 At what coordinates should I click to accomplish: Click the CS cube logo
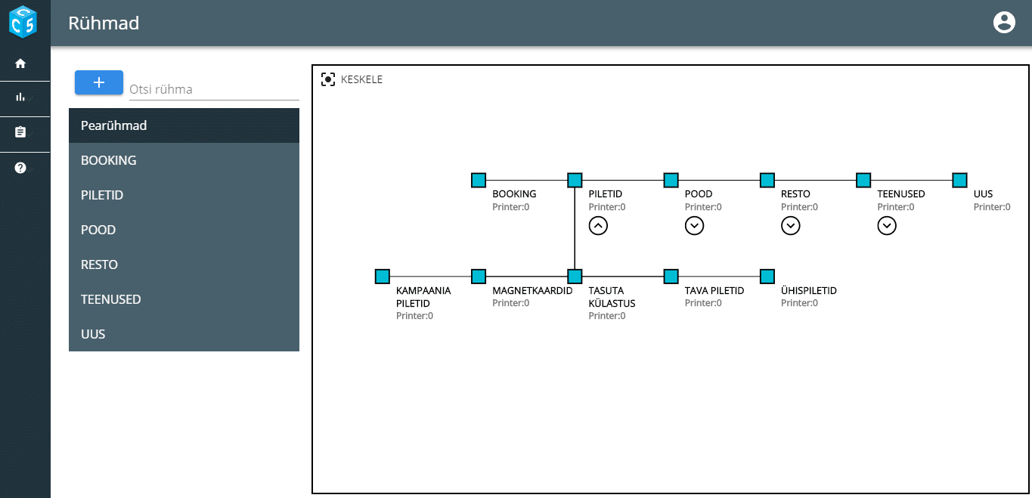pos(23,21)
